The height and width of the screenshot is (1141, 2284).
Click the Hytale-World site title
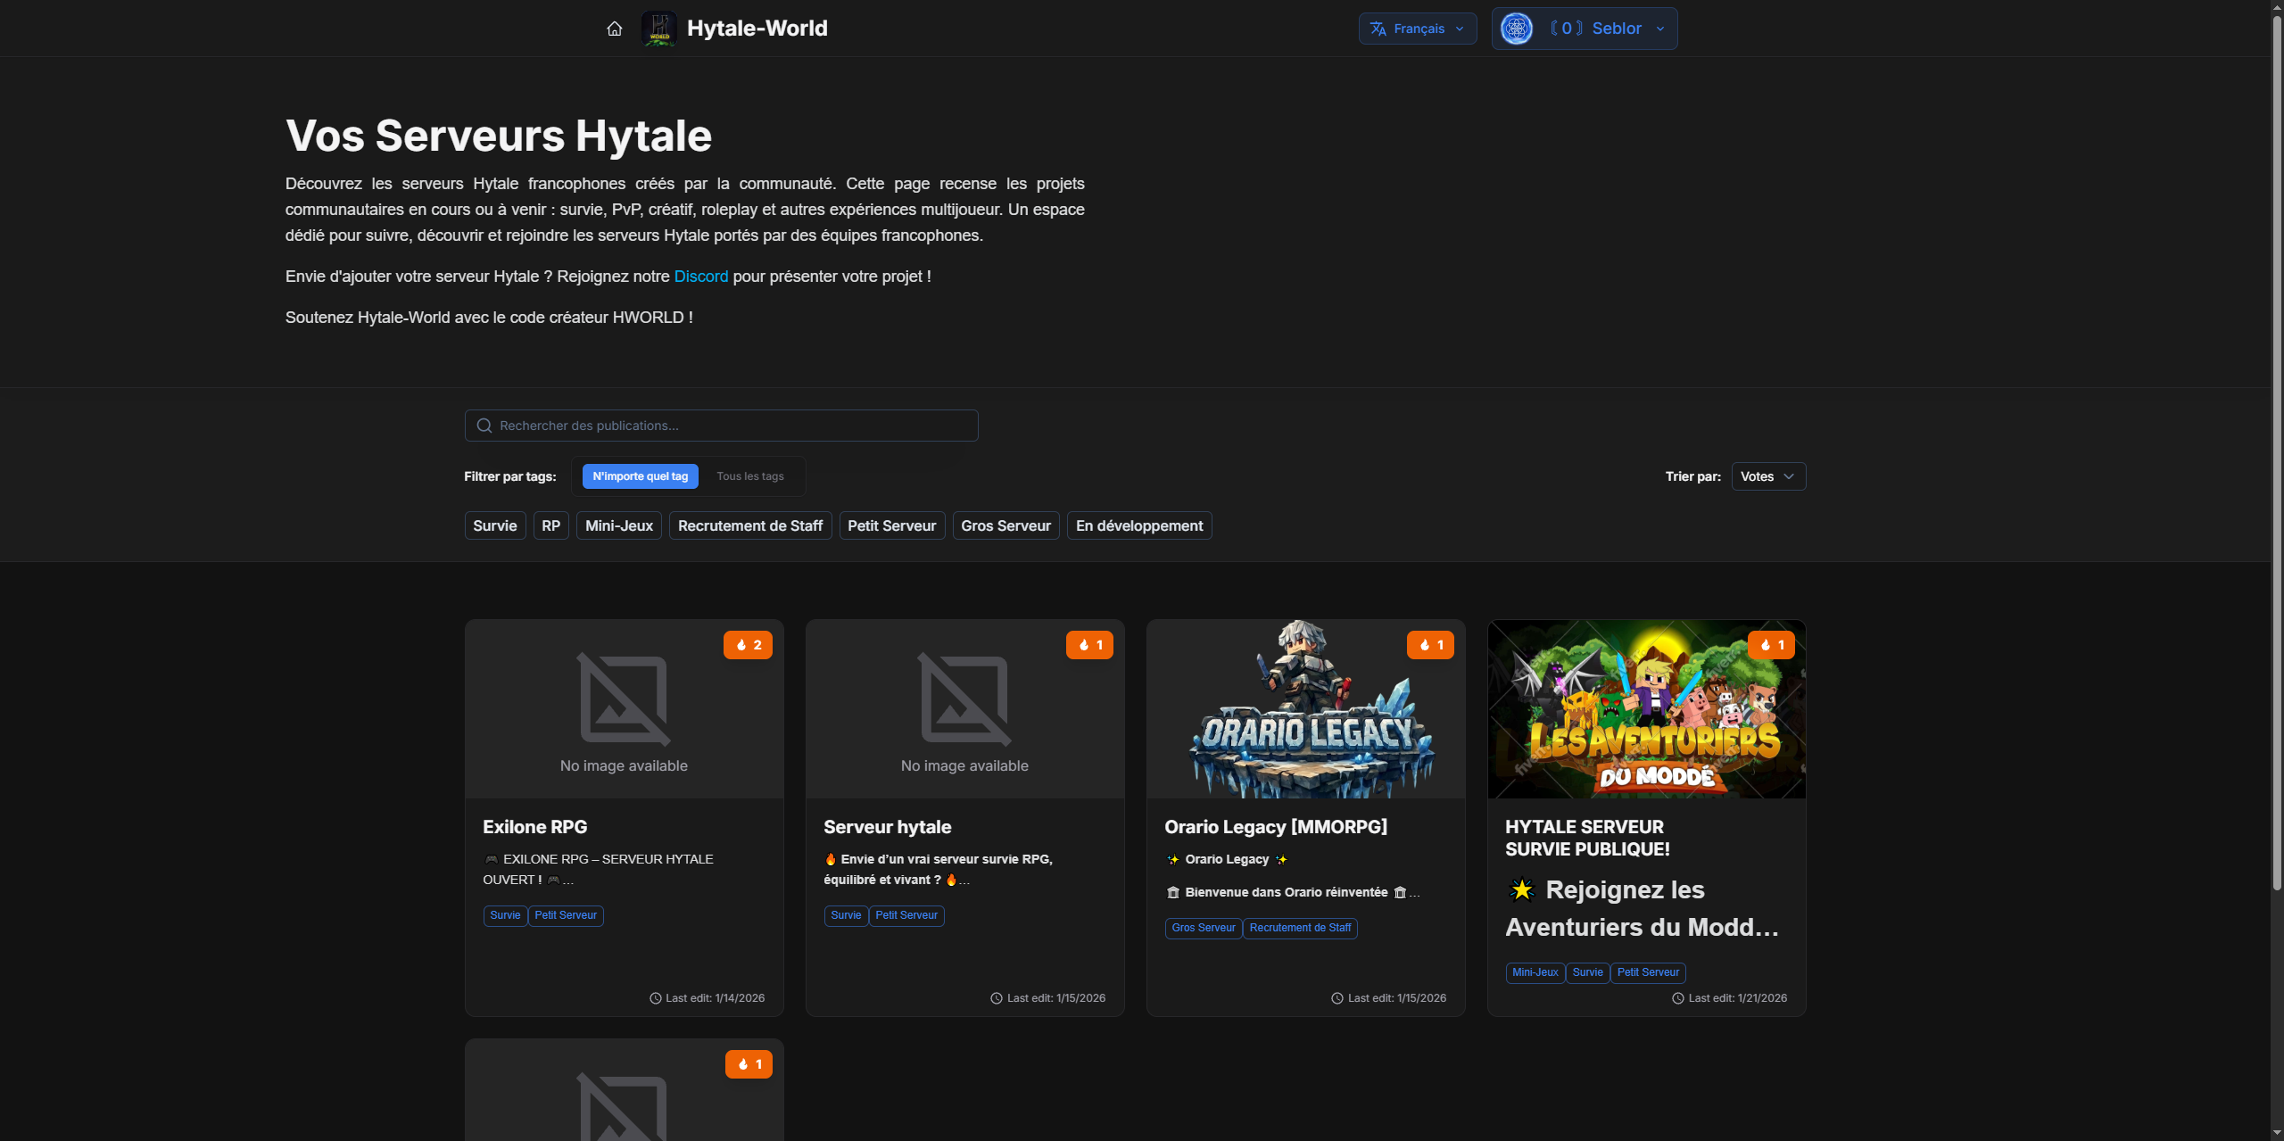click(x=757, y=29)
